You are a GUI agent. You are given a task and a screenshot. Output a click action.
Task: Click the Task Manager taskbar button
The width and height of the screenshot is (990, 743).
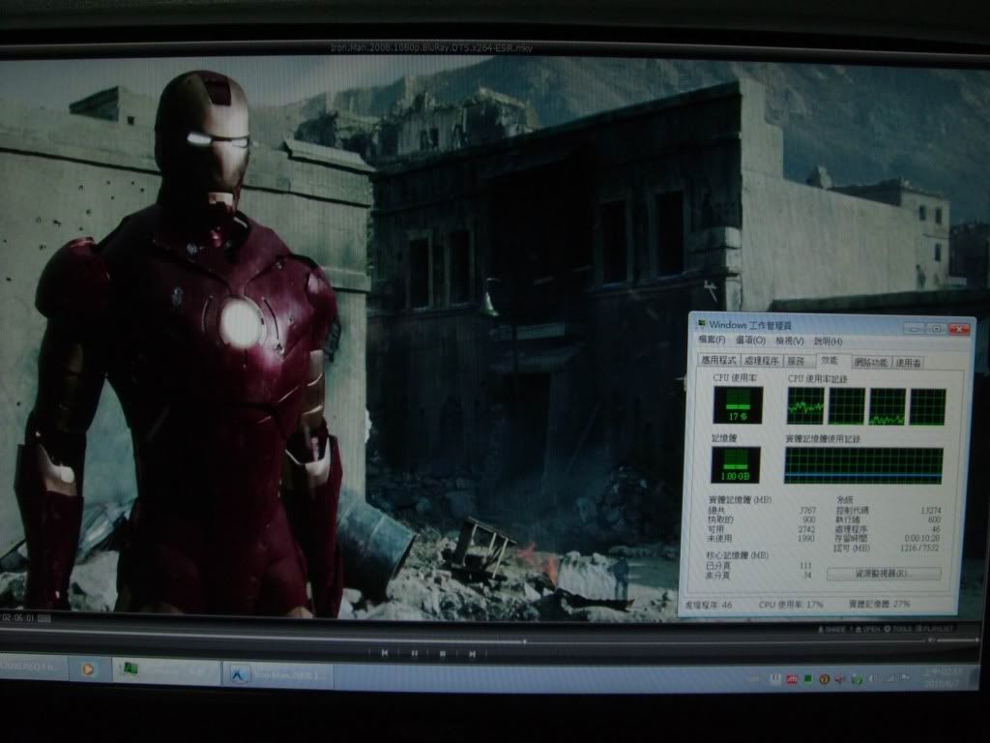point(166,669)
